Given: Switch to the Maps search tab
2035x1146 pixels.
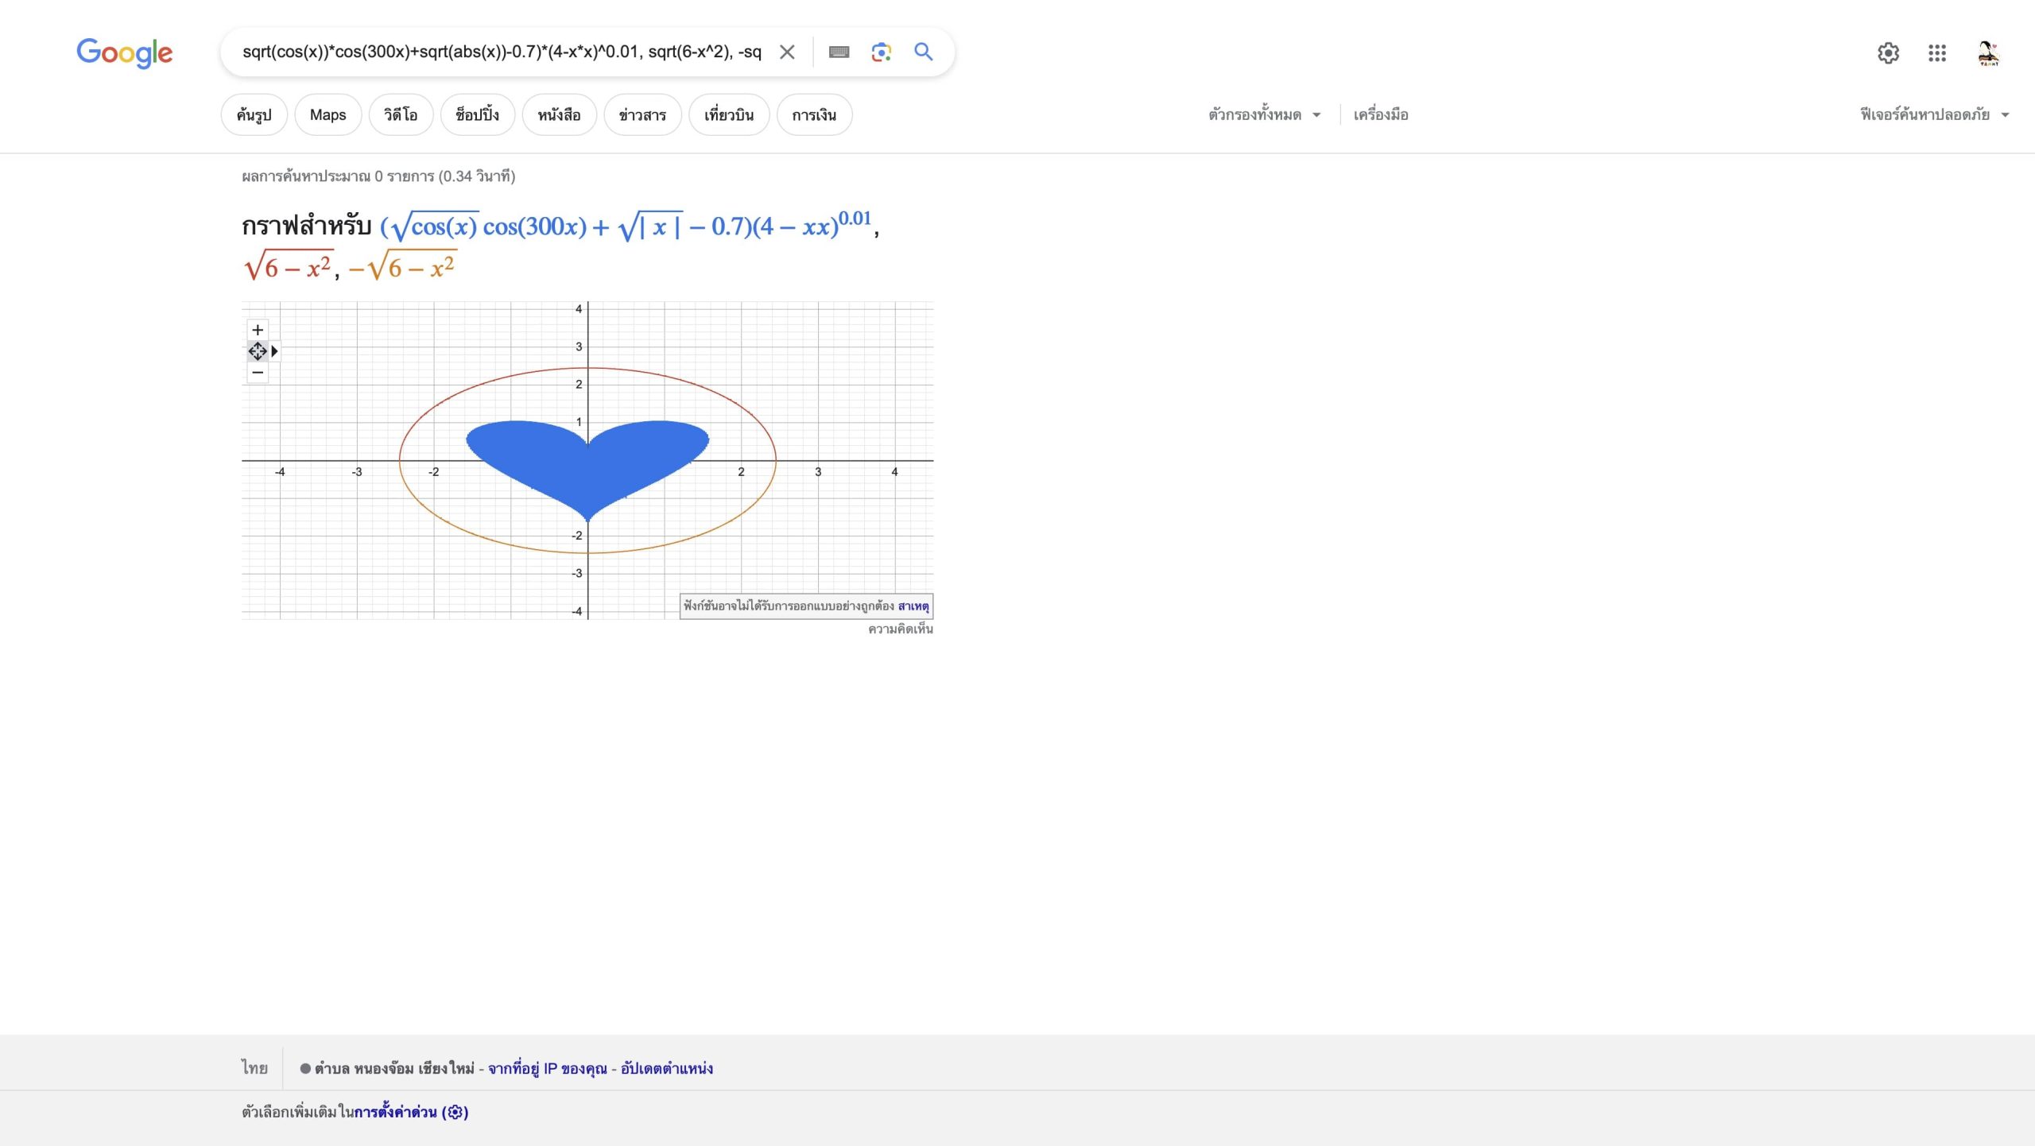Looking at the screenshot, I should point(328,115).
